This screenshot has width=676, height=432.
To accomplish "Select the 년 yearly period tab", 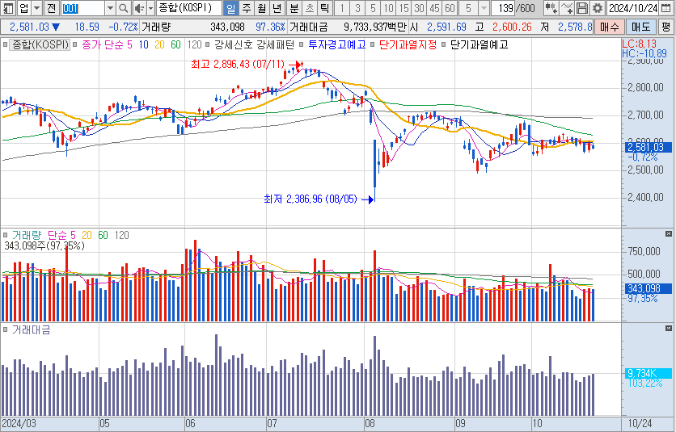I will click(277, 8).
